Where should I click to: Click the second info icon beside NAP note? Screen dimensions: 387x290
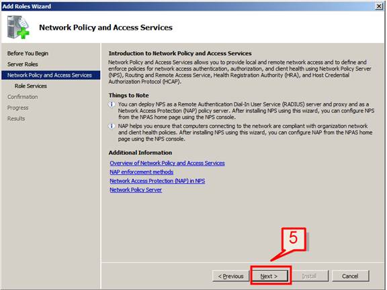click(x=112, y=126)
